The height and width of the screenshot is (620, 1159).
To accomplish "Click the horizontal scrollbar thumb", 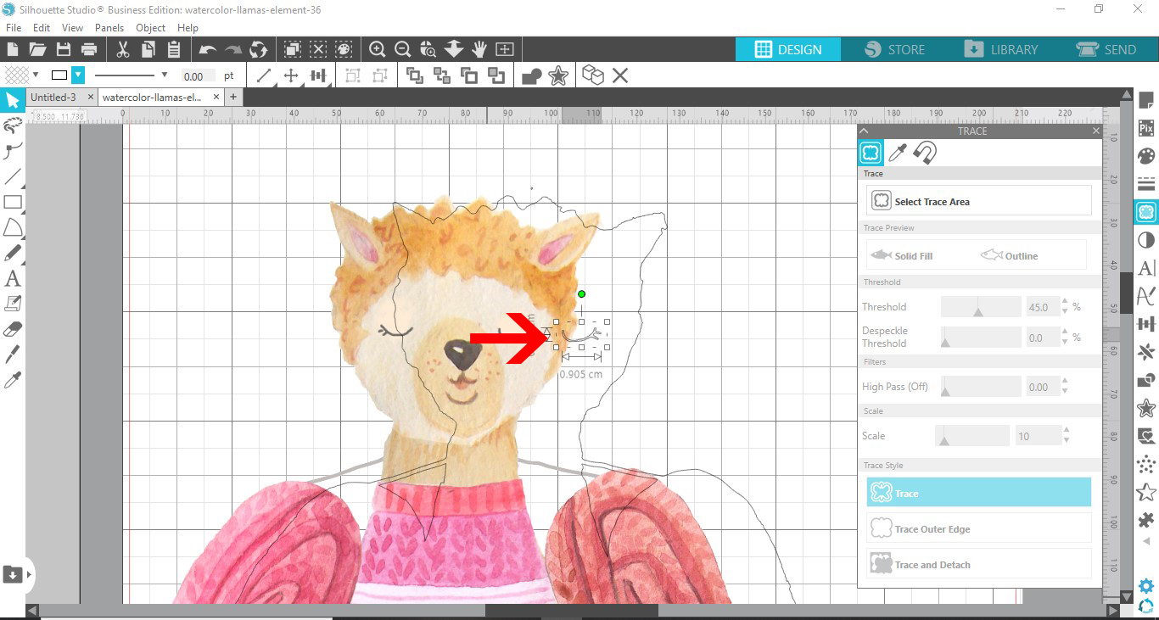I will pos(571,611).
